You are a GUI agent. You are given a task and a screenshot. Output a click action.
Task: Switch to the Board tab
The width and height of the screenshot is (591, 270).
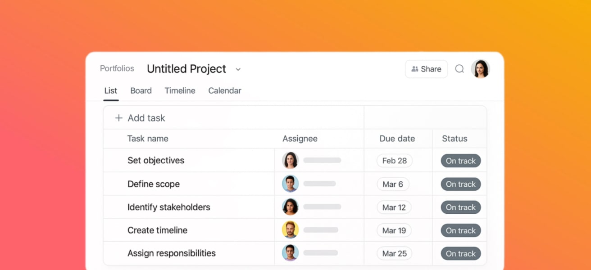pos(141,90)
